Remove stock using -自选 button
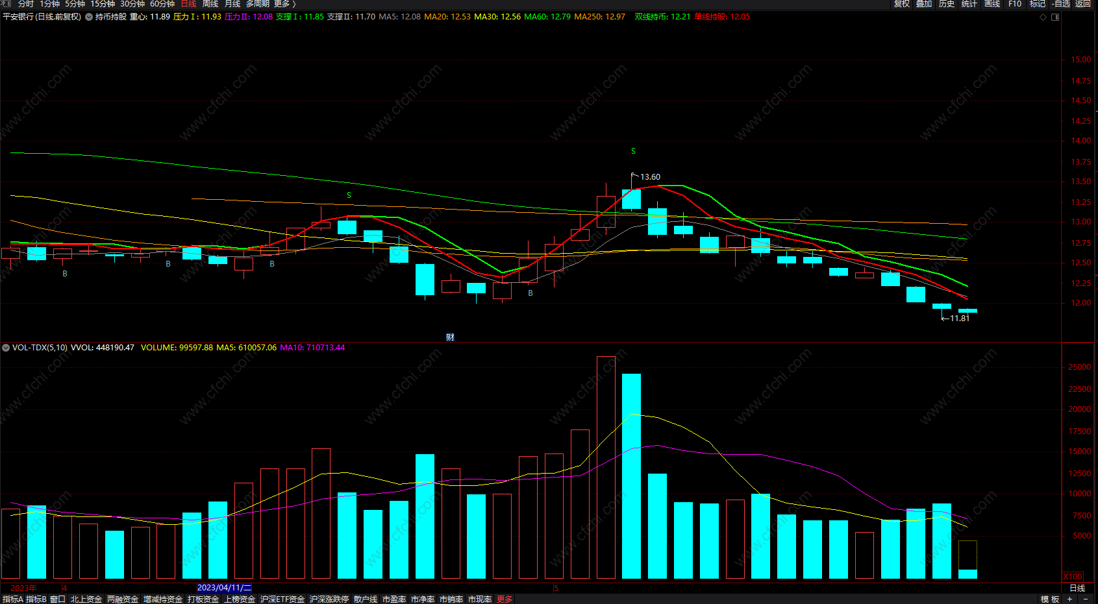1098x604 pixels. click(1061, 4)
